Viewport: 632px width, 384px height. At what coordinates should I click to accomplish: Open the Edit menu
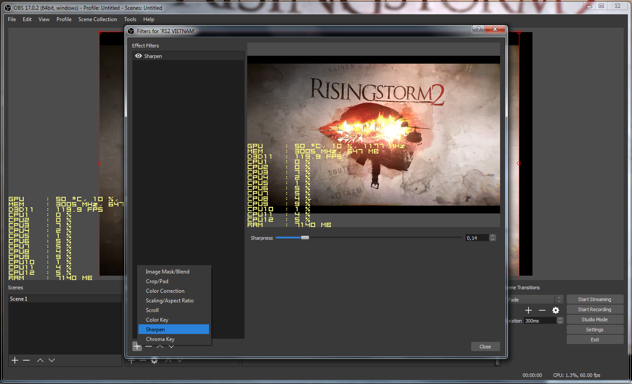coord(27,19)
